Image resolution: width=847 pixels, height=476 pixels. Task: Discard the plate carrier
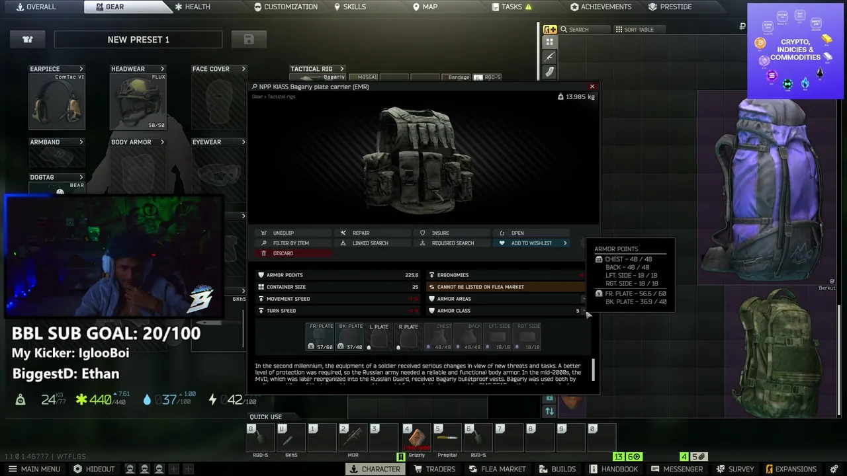coord(292,253)
